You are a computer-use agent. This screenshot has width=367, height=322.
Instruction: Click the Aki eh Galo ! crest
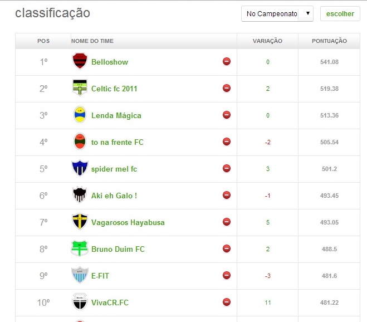[x=80, y=195]
